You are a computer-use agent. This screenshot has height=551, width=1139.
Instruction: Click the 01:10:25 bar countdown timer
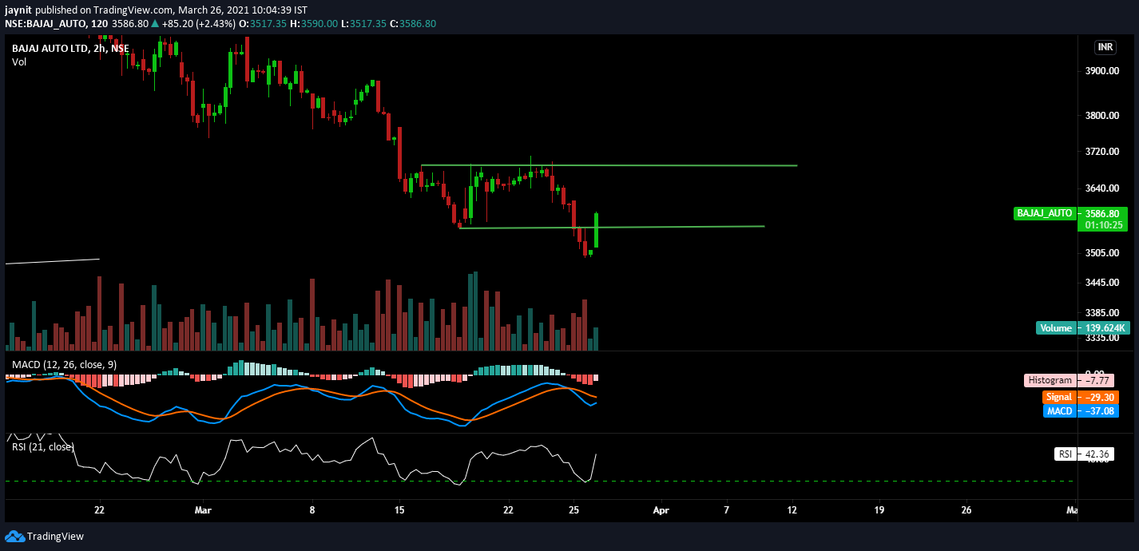[1103, 225]
